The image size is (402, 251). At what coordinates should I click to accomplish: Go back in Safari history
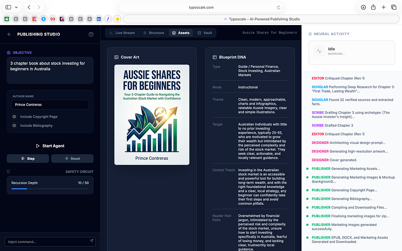(x=29, y=7)
